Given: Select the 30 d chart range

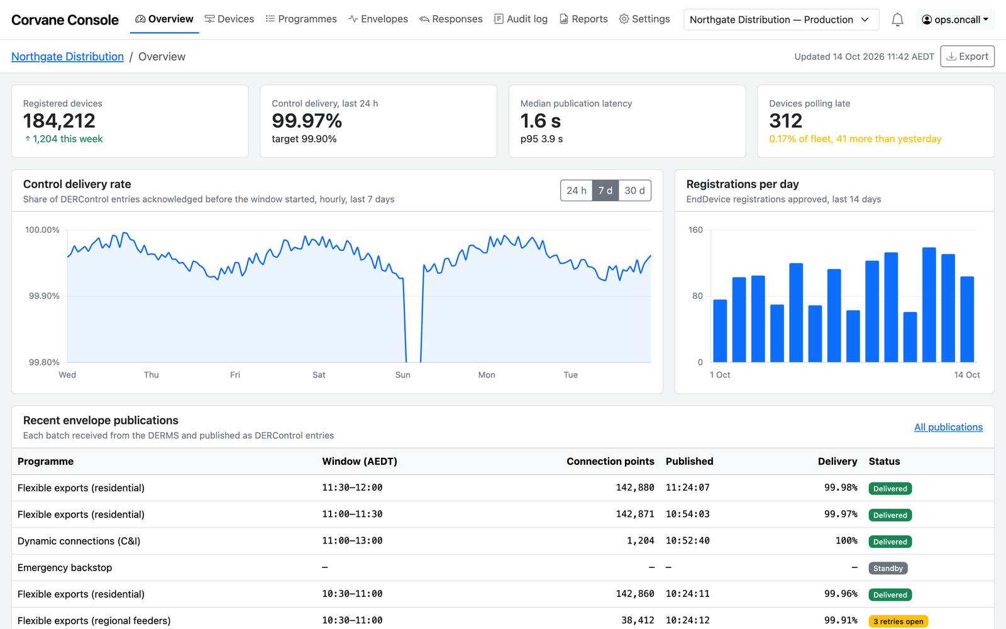Looking at the screenshot, I should coord(634,191).
